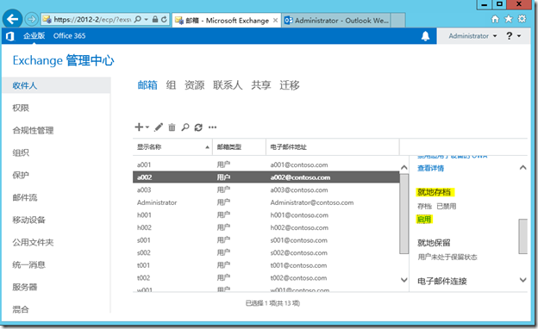Open browser tools gear icon
The height and width of the screenshot is (329, 538).
point(522,19)
